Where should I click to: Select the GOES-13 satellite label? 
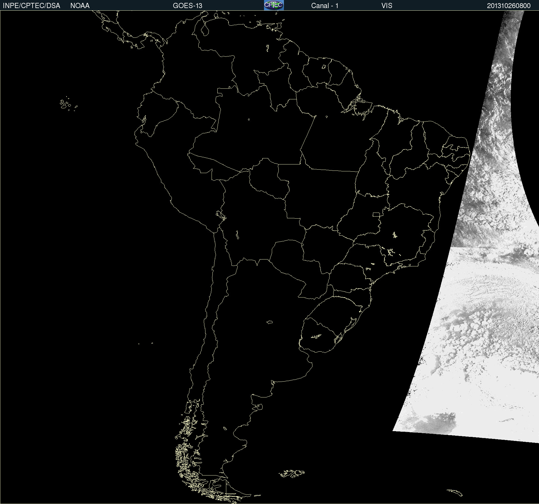(x=188, y=6)
